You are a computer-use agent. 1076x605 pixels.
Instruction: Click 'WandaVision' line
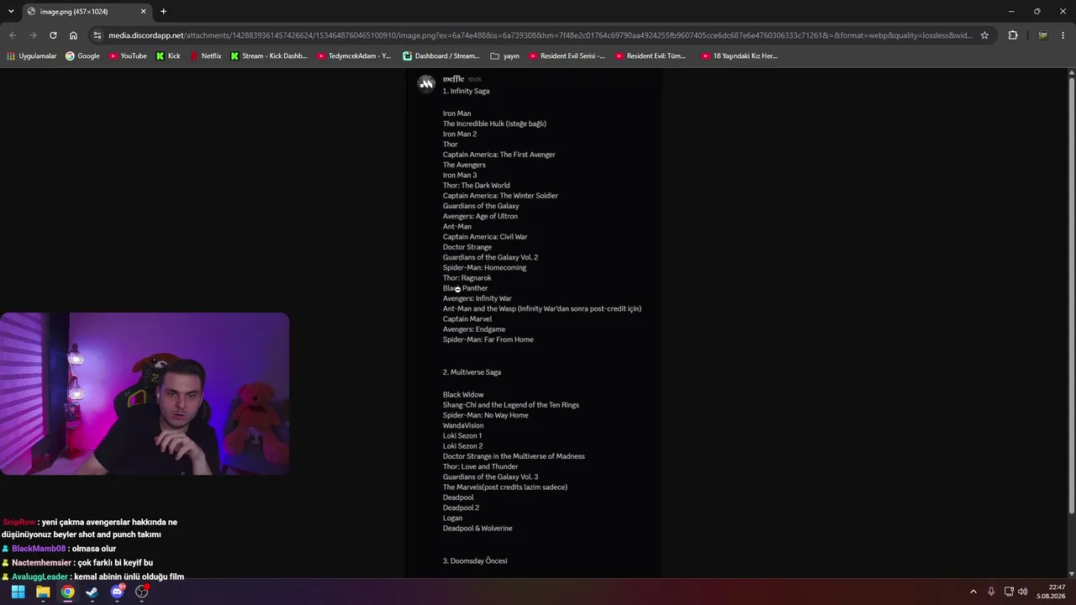463,426
